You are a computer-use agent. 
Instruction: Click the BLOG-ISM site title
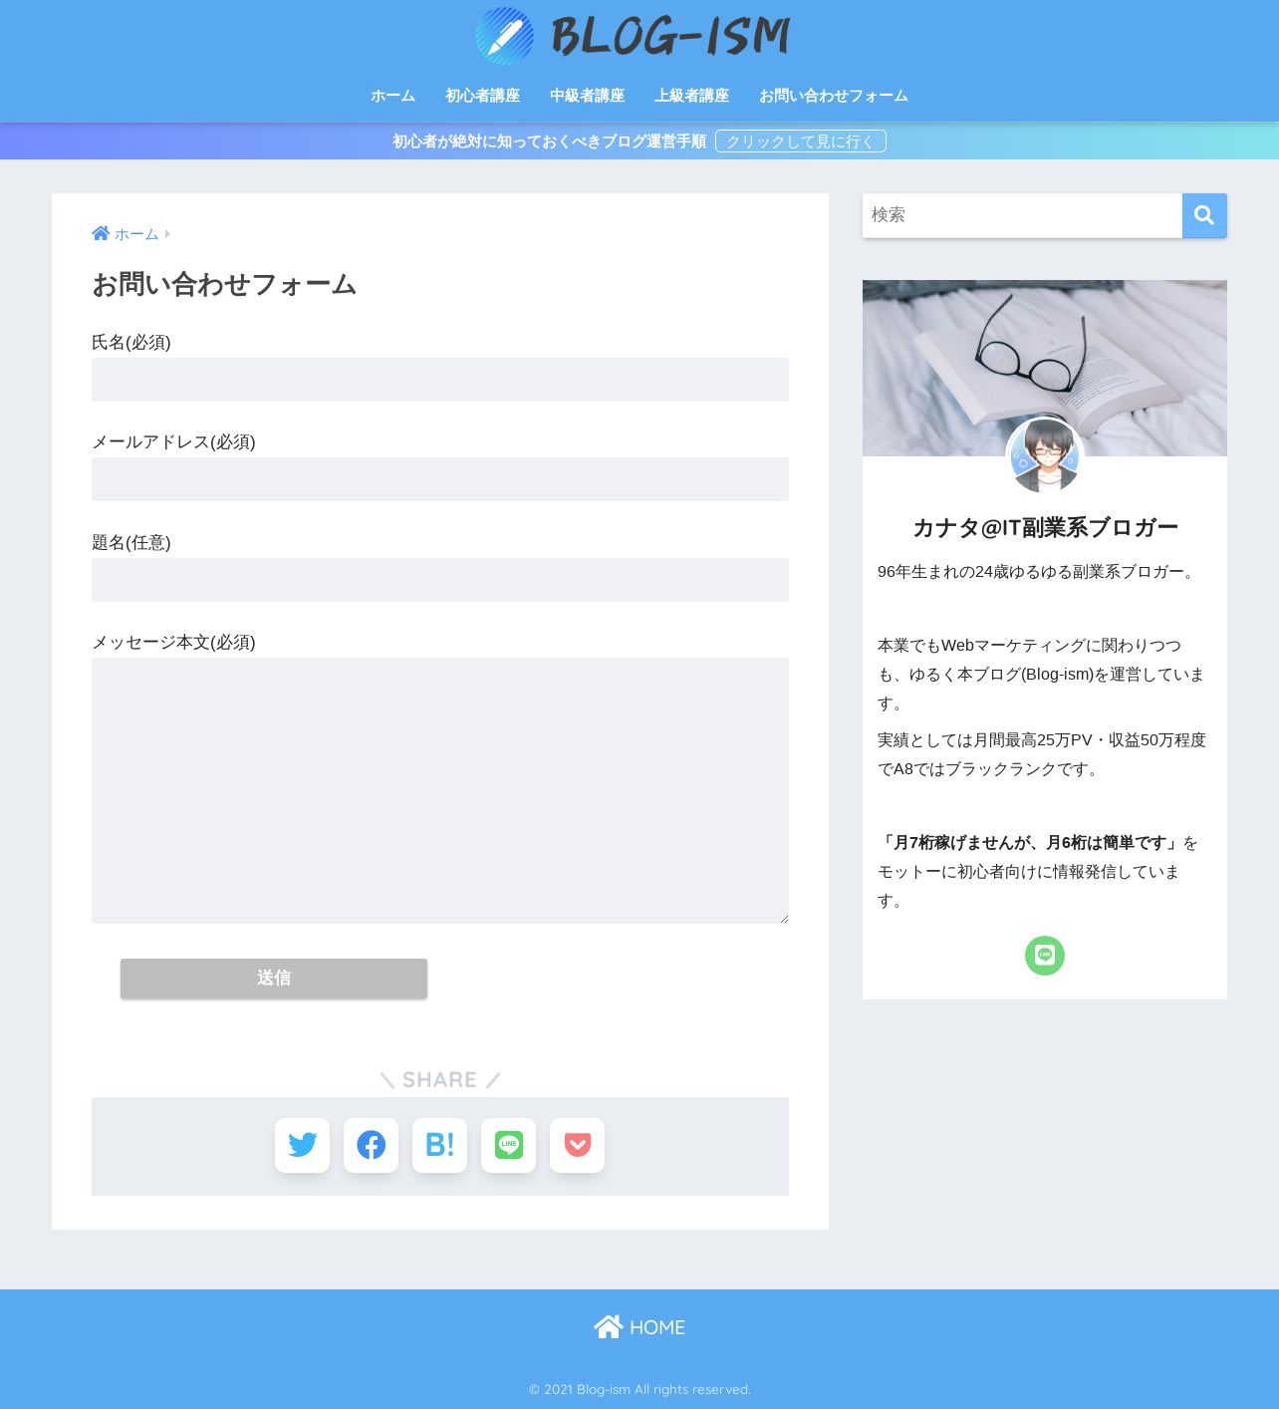pos(670,37)
